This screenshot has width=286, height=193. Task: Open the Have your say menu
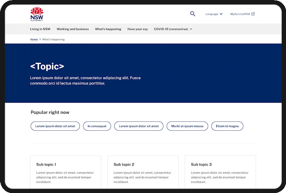pyautogui.click(x=138, y=29)
